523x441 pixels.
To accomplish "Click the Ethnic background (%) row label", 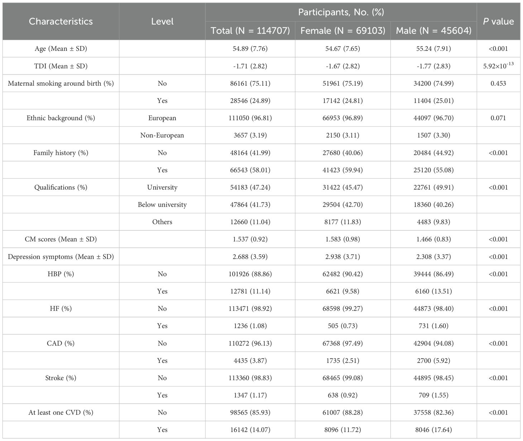I will click(x=61, y=118).
